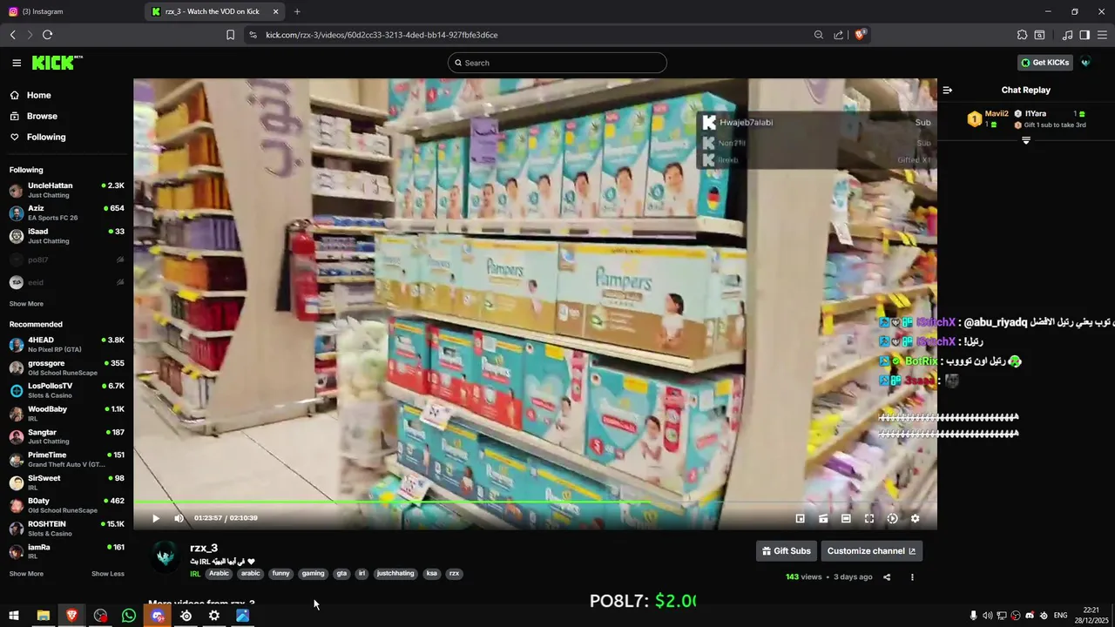Mute the video player volume
The width and height of the screenshot is (1115, 627).
179,518
